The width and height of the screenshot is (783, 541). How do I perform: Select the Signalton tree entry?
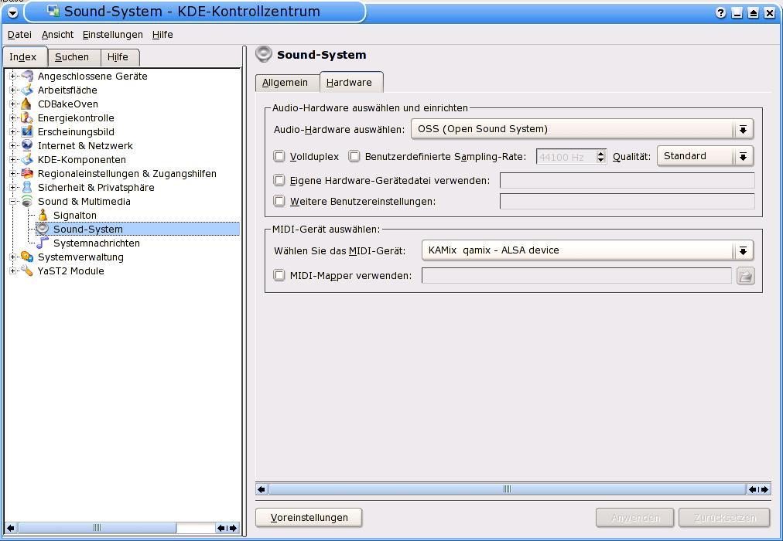pos(75,216)
